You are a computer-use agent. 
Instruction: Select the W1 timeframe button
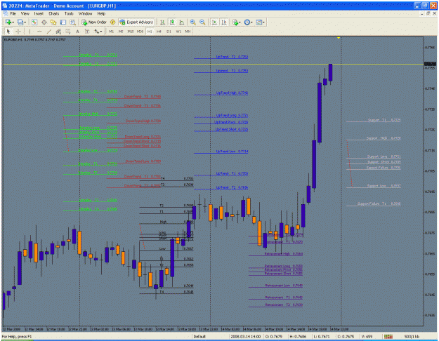click(178, 32)
